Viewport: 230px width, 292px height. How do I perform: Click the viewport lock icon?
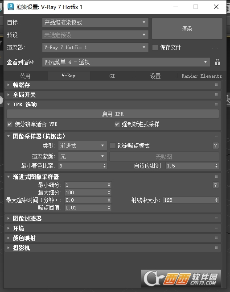[218, 62]
